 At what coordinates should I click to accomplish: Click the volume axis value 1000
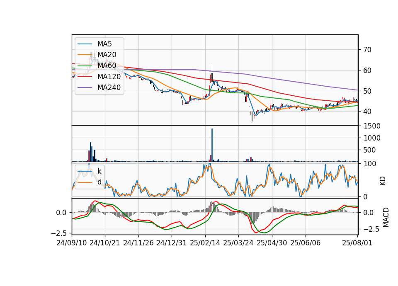pos(372,138)
